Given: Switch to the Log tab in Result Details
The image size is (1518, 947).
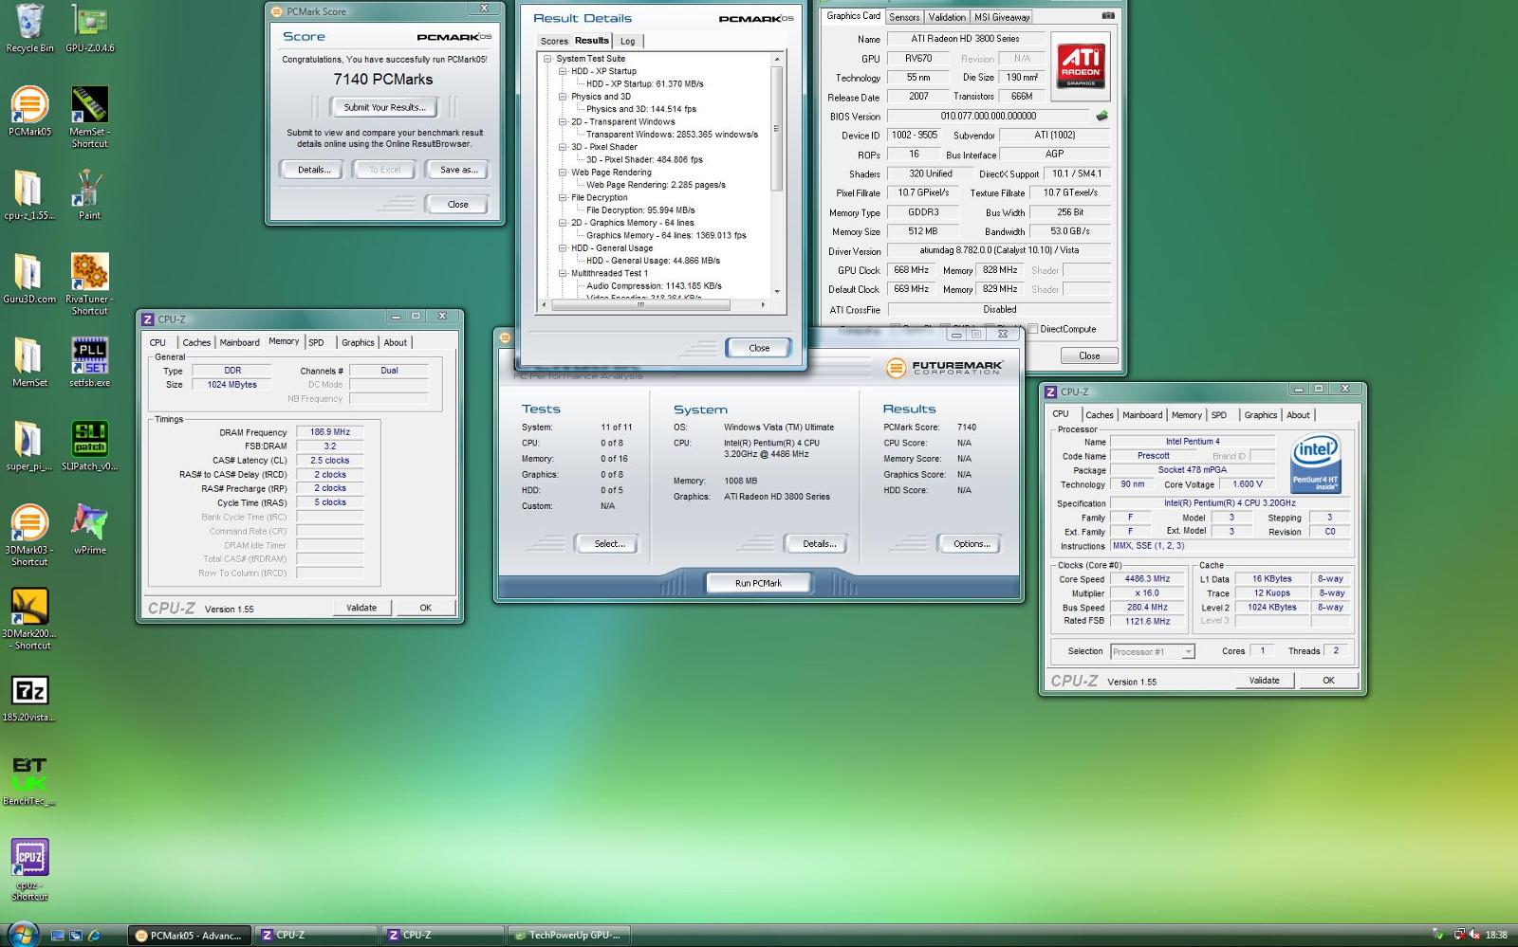Looking at the screenshot, I should coord(627,41).
